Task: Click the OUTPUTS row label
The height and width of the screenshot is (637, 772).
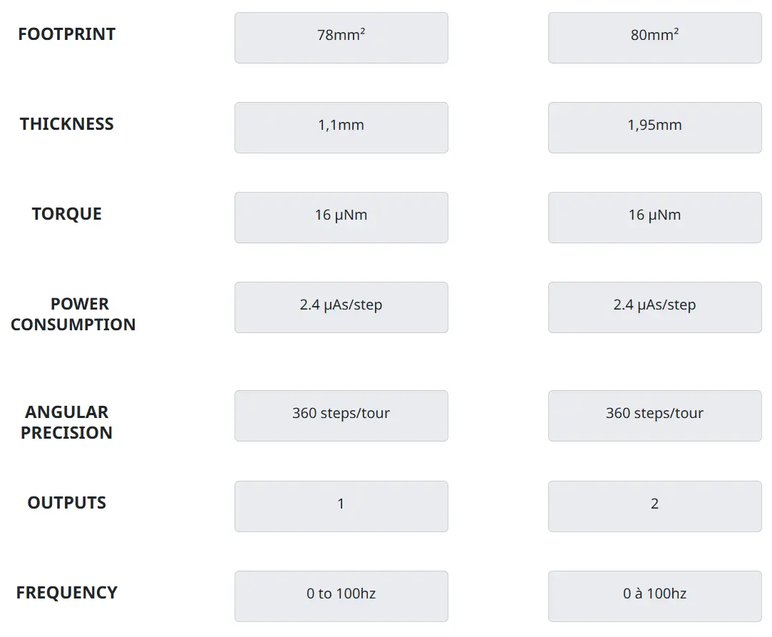Action: click(66, 503)
